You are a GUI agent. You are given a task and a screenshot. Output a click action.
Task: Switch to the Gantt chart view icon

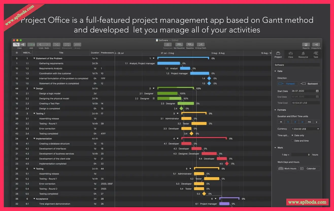point(16,45)
